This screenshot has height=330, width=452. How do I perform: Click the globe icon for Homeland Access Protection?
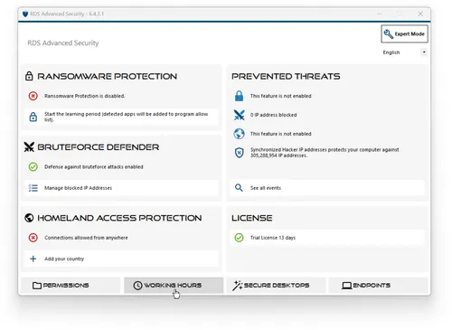point(29,218)
